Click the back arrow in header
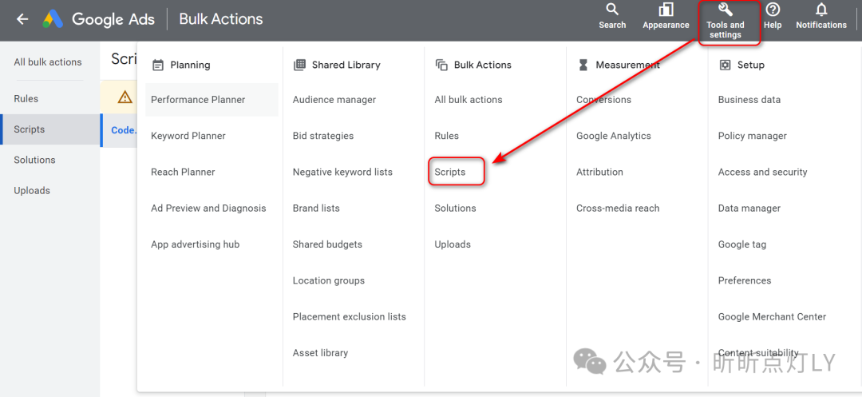 22,19
